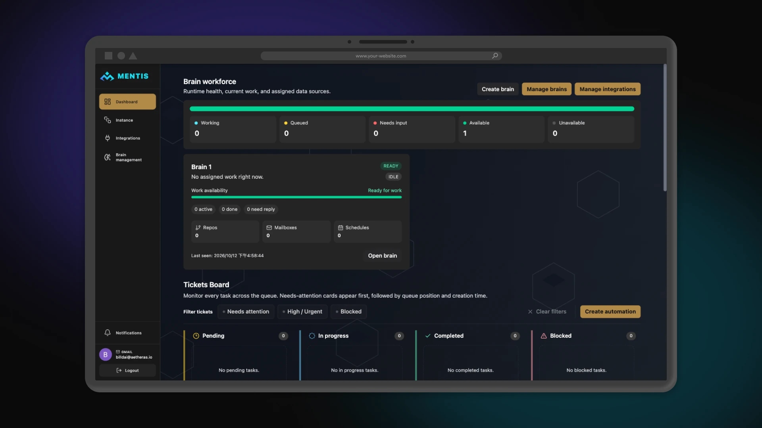The image size is (762, 428).
Task: Click the Pending clock icon
Action: coord(196,336)
